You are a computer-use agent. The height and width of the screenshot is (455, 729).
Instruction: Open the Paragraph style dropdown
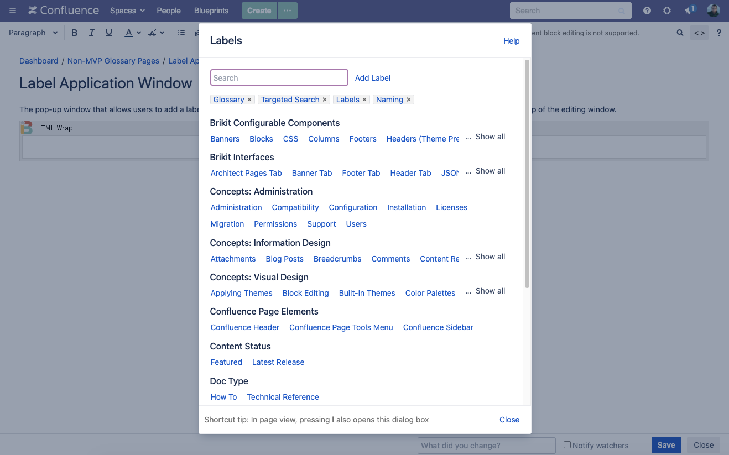[x=33, y=33]
